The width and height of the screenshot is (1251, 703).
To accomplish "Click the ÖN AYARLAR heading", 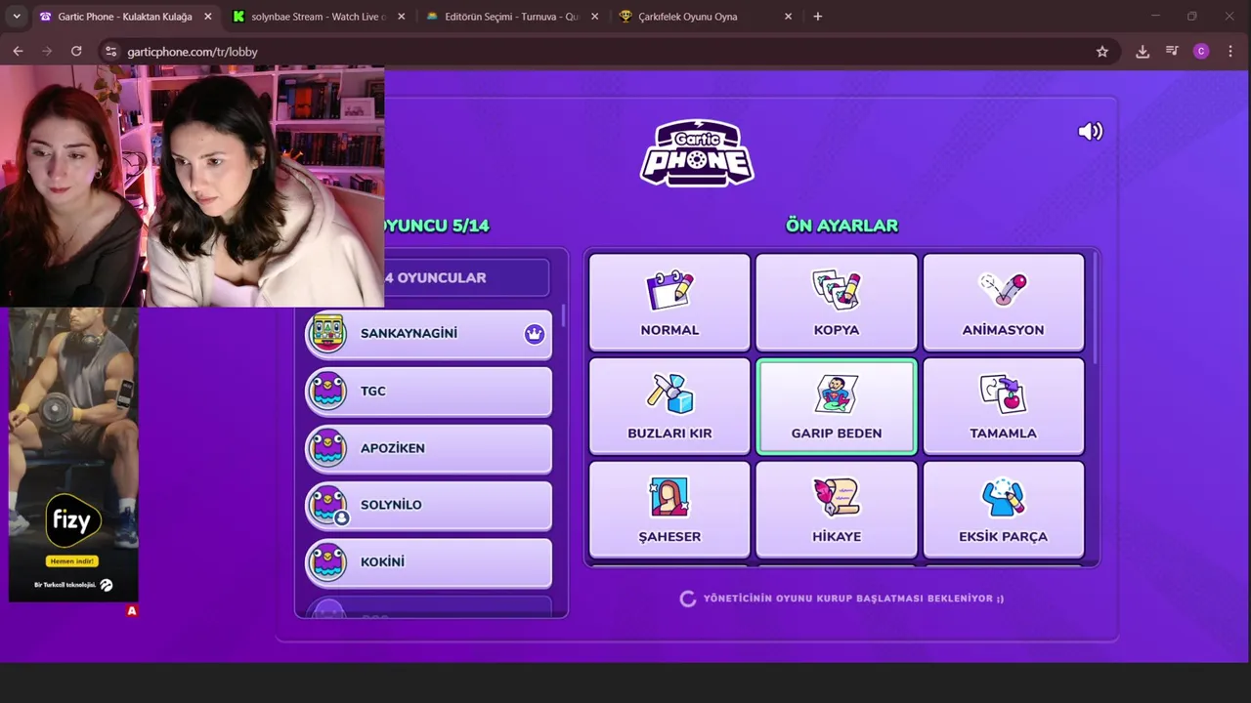I will coord(841,226).
